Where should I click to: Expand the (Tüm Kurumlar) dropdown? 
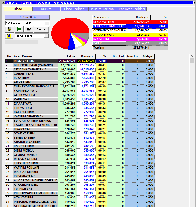46,36
